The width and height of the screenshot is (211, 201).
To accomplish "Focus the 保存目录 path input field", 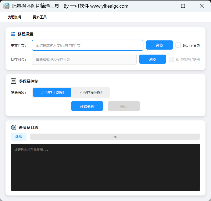I will click(x=84, y=59).
